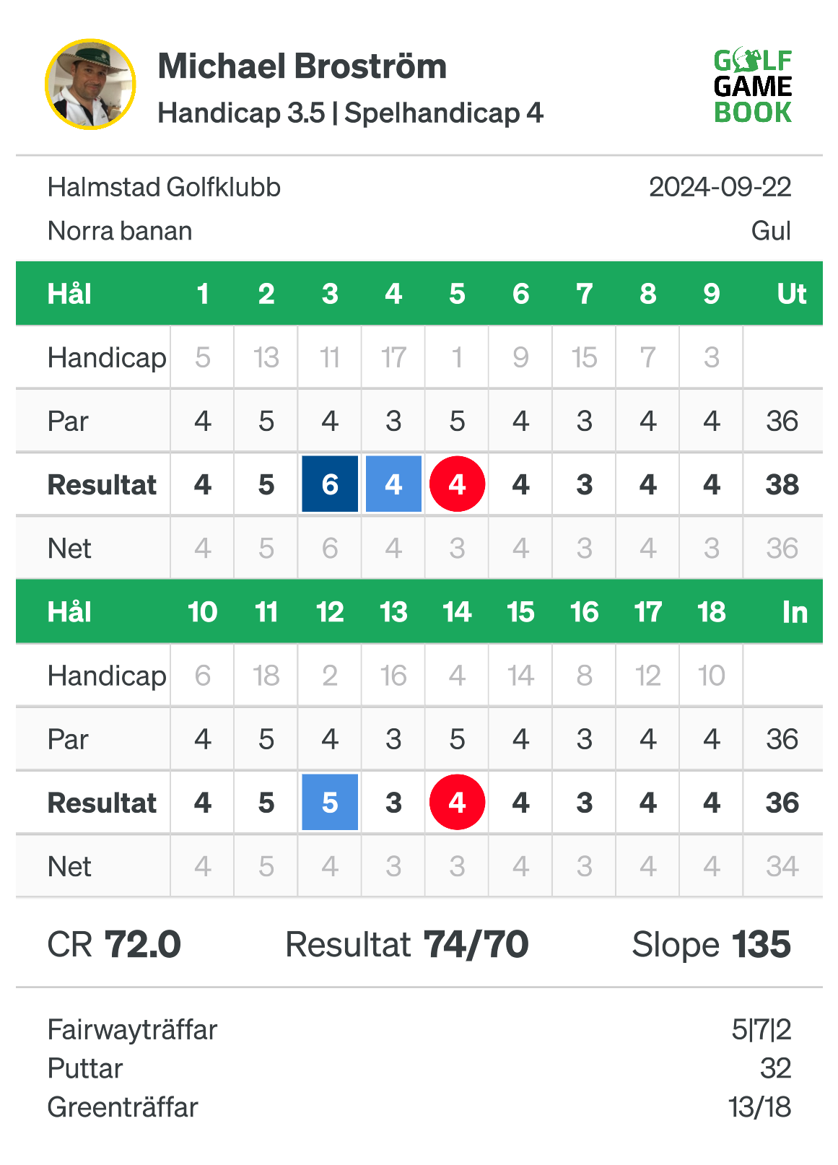The height and width of the screenshot is (1165, 838).
Task: Click the player name Michael Broström
Action: [x=302, y=66]
